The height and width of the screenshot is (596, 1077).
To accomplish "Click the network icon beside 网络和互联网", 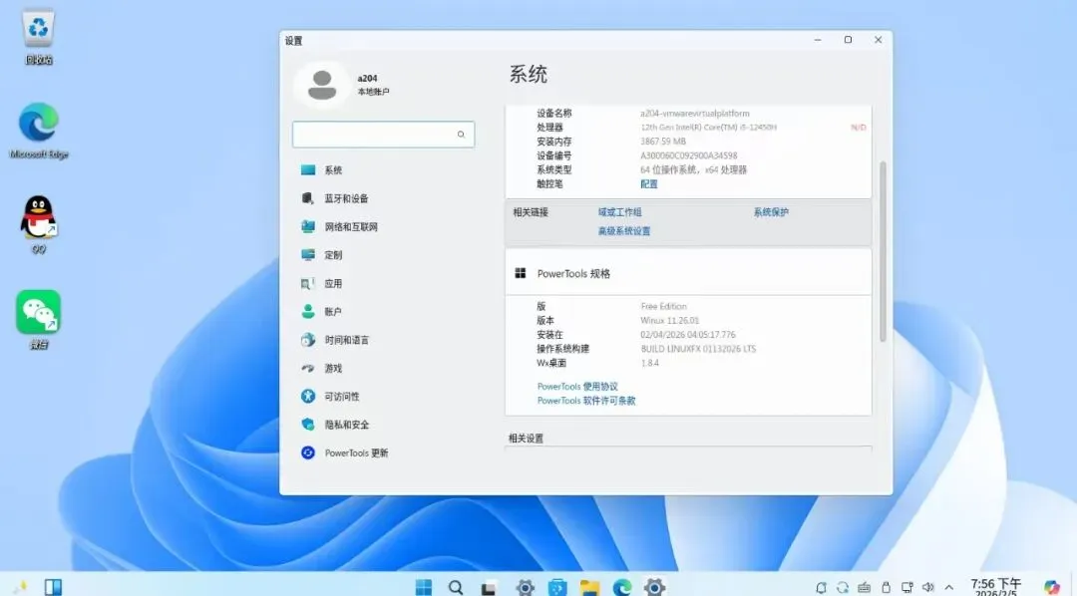I will point(308,226).
